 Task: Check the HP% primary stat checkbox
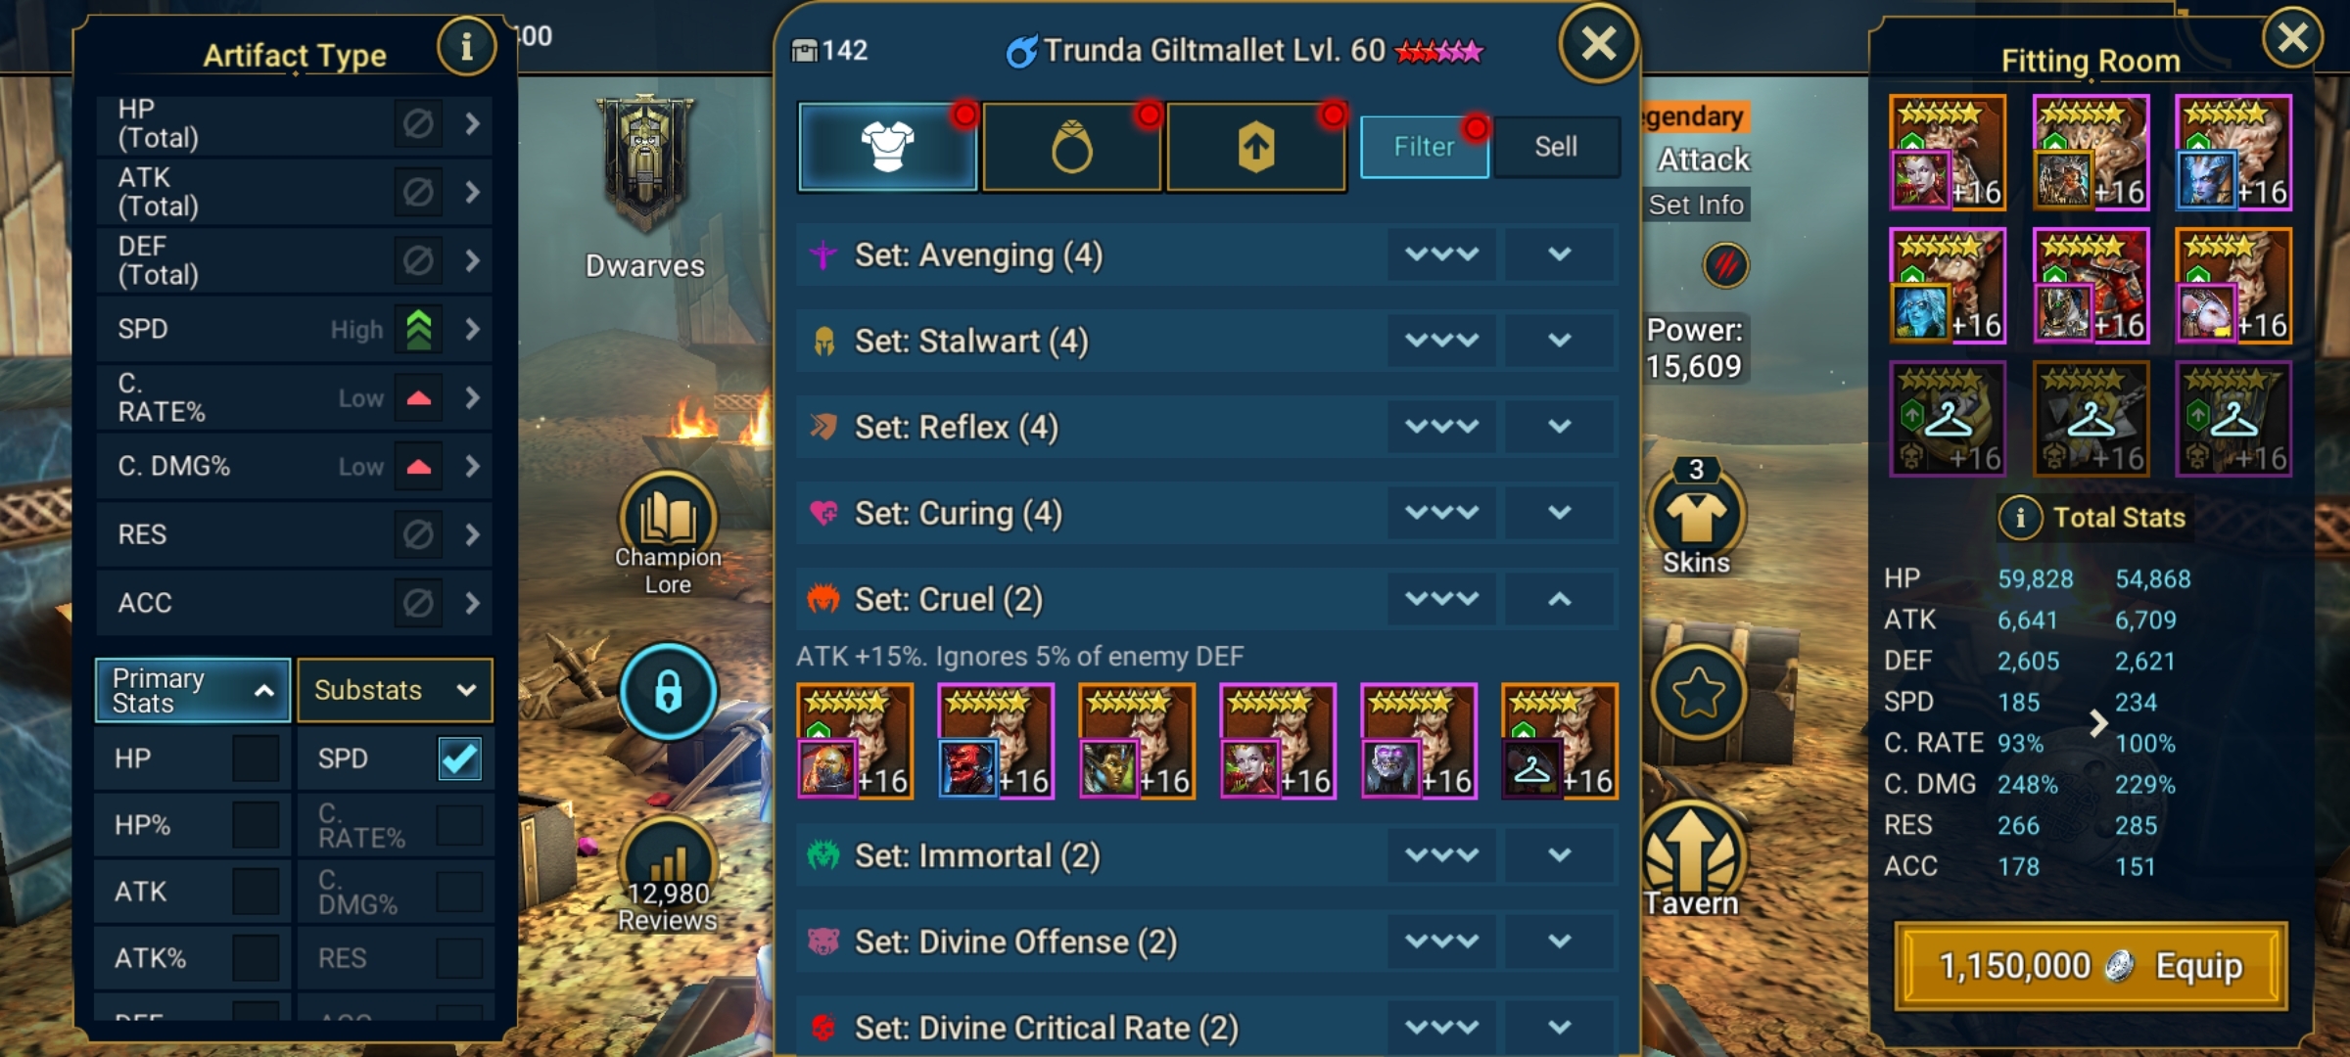tap(257, 825)
